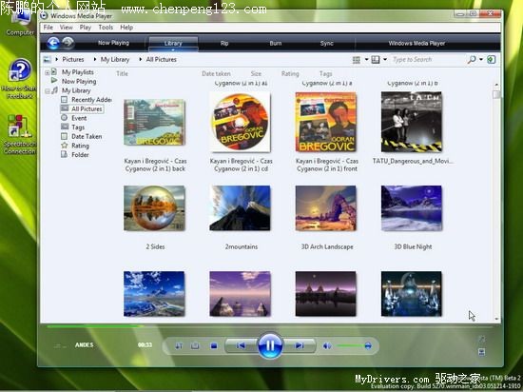
Task: Switch to the Now Playing tab
Action: pos(113,43)
